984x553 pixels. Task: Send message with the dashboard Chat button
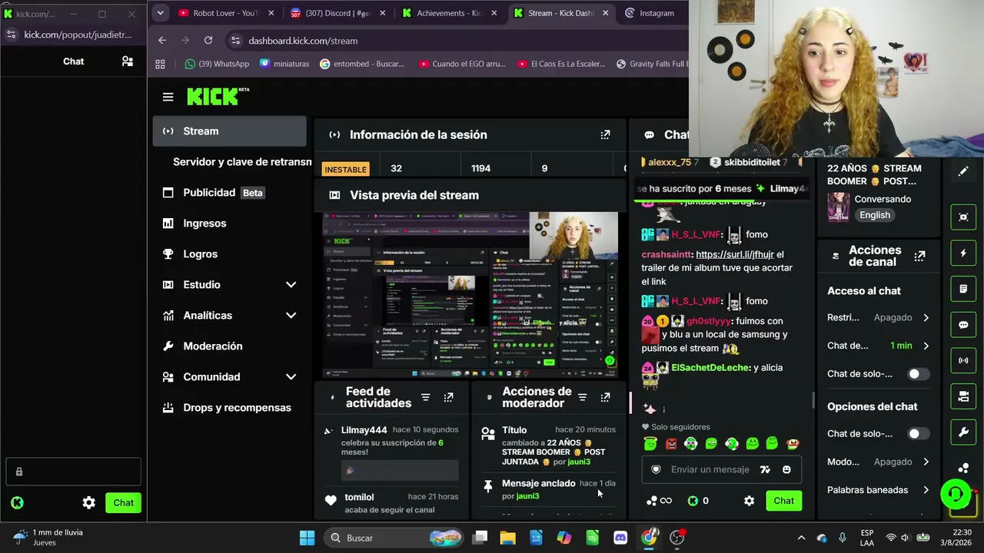click(x=783, y=501)
